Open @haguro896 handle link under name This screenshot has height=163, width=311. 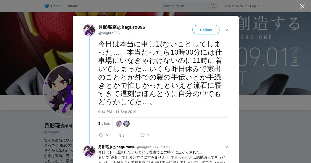pyautogui.click(x=109, y=33)
